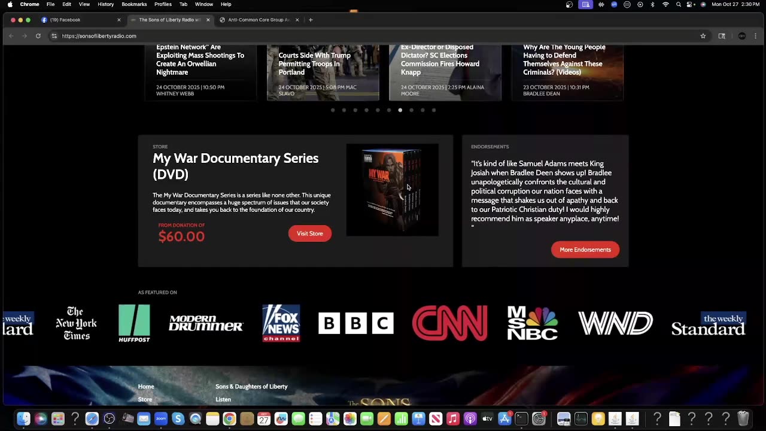Open Finder from the Dock
The width and height of the screenshot is (766, 431).
coord(23,419)
